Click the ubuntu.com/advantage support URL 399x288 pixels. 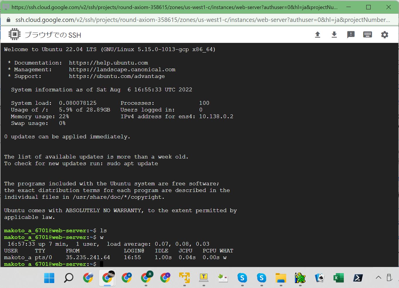tap(117, 76)
